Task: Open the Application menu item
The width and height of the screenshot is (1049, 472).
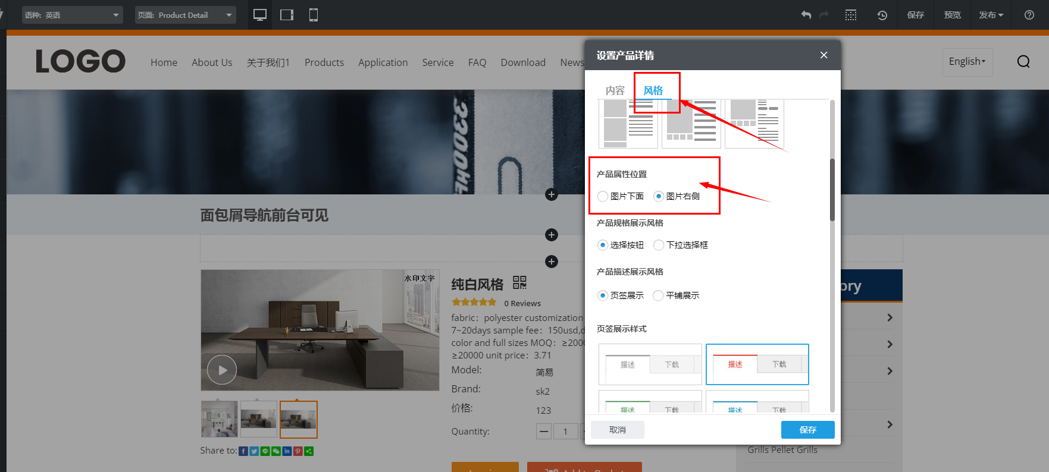Action: pyautogui.click(x=383, y=62)
